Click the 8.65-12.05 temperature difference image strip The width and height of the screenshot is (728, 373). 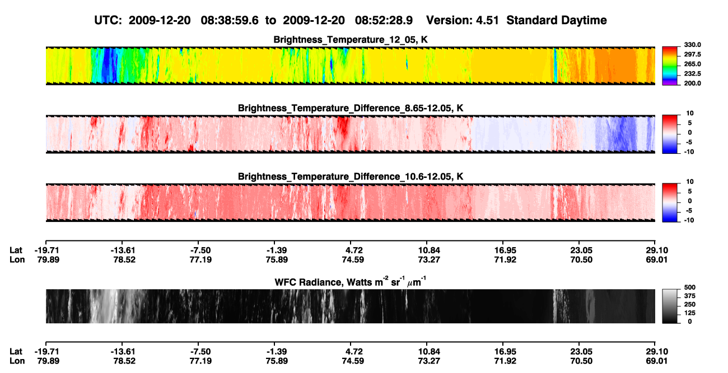pos(350,134)
